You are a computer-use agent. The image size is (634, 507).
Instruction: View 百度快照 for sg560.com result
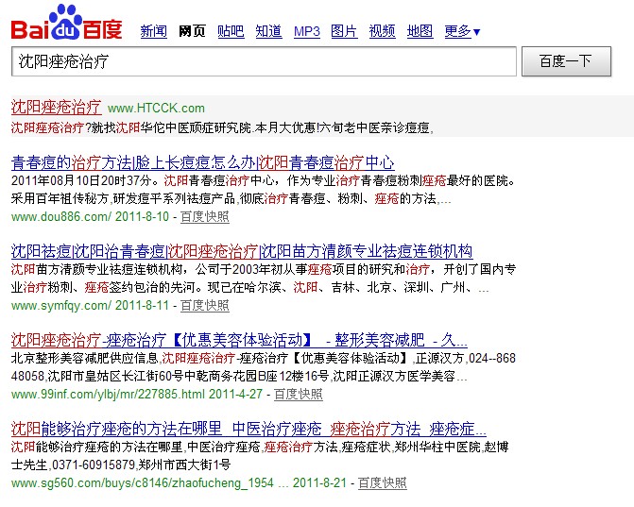(382, 482)
